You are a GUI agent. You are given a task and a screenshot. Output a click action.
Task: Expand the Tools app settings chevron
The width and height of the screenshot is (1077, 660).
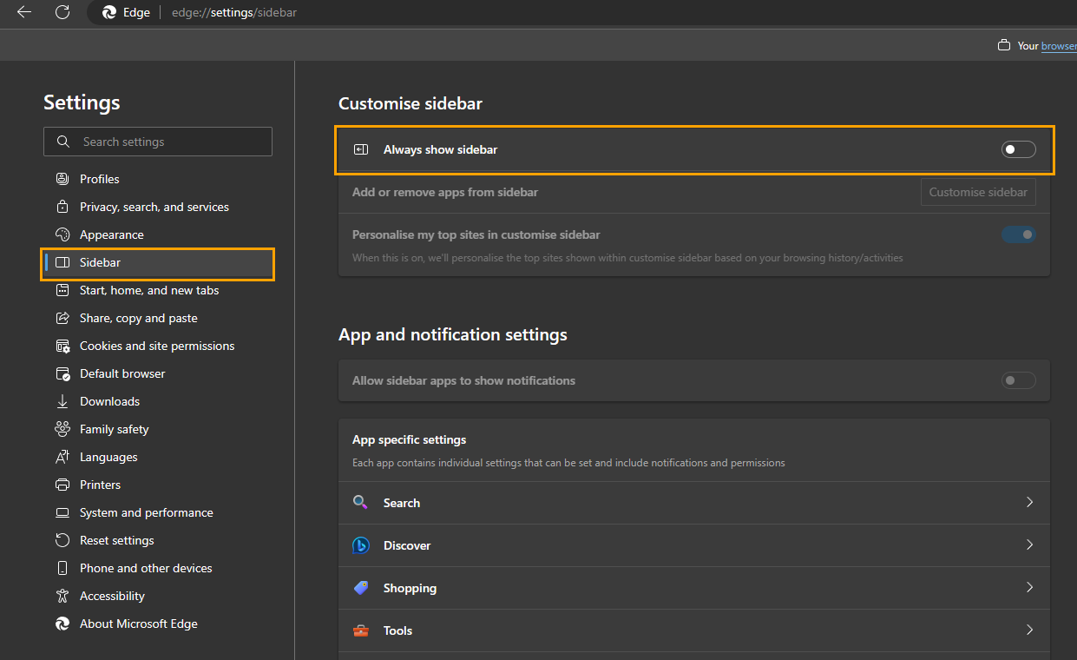coord(1030,630)
